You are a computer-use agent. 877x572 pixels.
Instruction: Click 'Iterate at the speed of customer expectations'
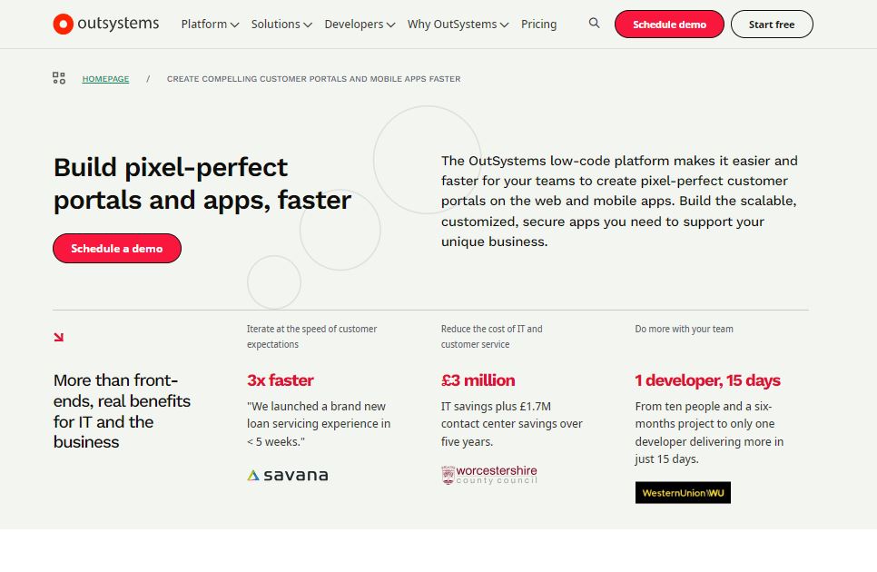point(312,337)
